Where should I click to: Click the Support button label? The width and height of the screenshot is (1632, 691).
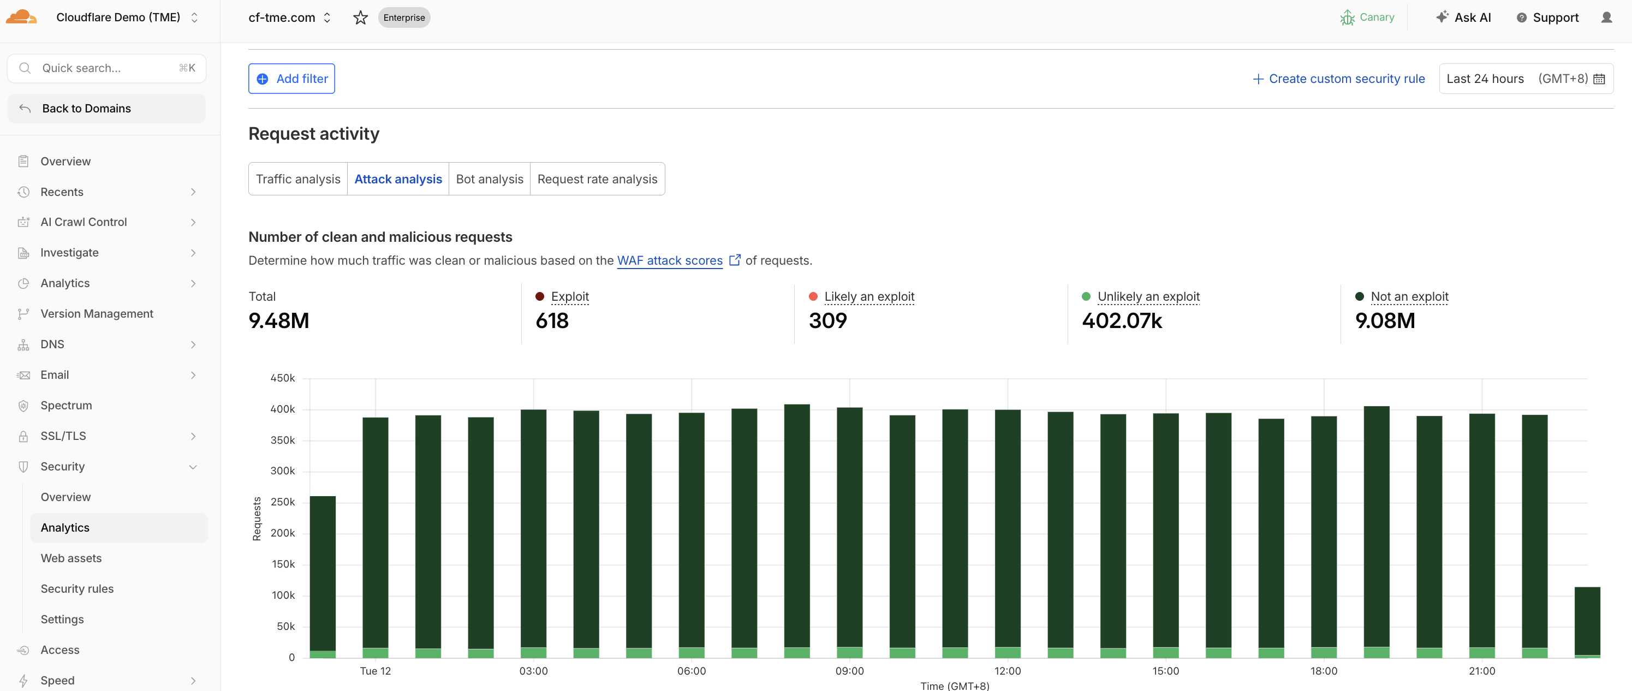(1556, 17)
